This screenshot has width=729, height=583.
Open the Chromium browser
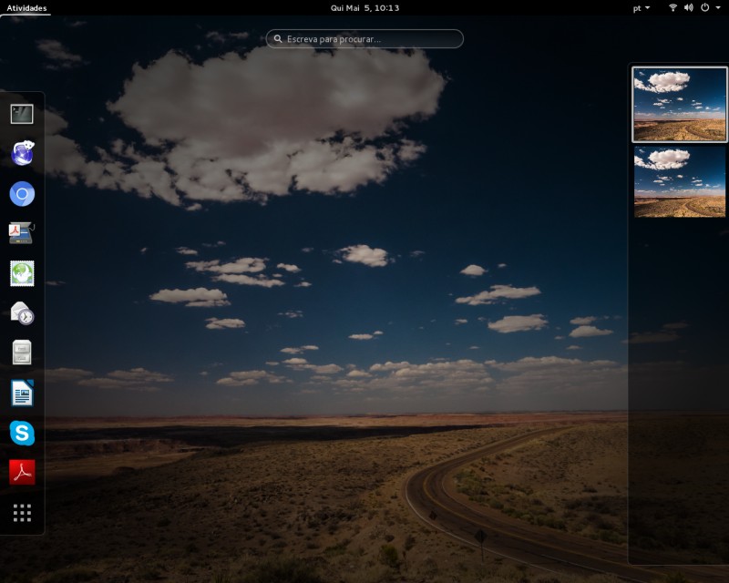22,194
